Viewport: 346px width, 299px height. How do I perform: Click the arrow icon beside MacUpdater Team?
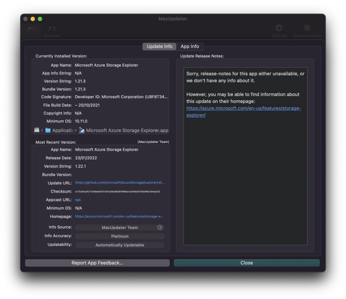tap(159, 227)
